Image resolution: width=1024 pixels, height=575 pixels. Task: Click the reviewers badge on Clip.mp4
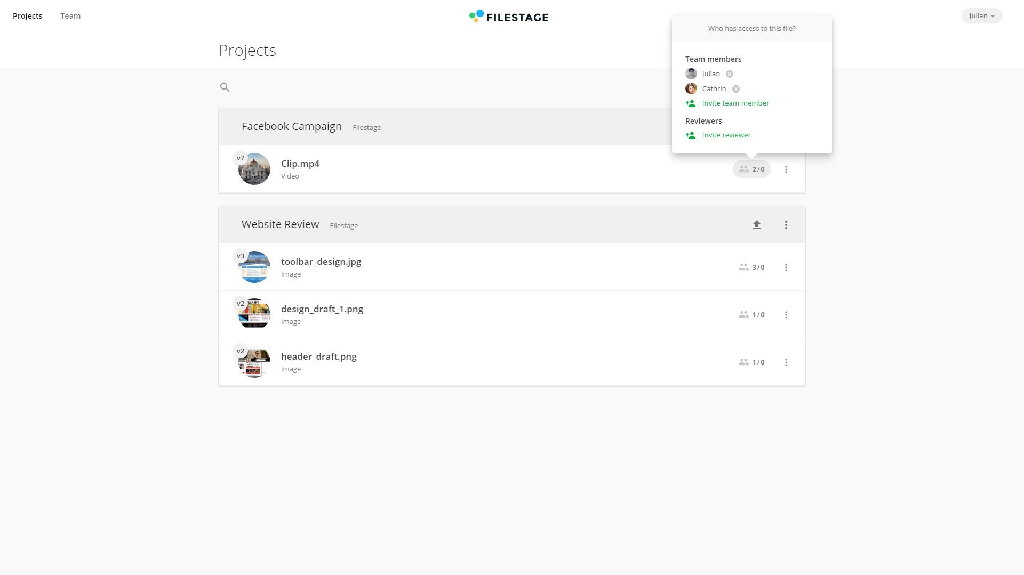(x=751, y=169)
